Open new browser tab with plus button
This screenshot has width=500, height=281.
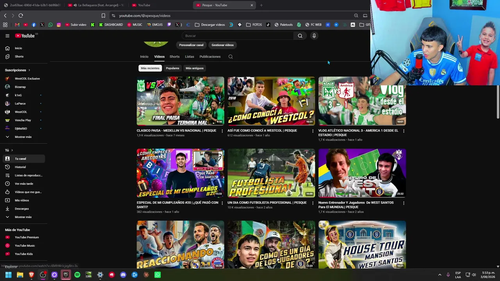tap(261, 5)
